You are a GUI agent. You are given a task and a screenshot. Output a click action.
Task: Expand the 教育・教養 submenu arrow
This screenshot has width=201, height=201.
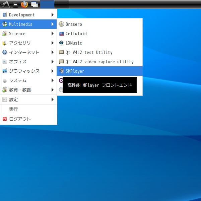[x=53, y=90]
